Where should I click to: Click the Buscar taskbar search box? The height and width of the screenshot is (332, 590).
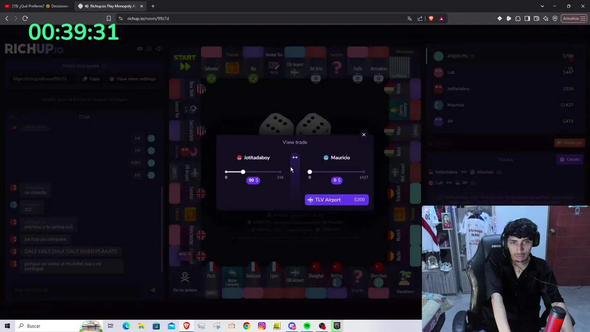[x=46, y=326]
